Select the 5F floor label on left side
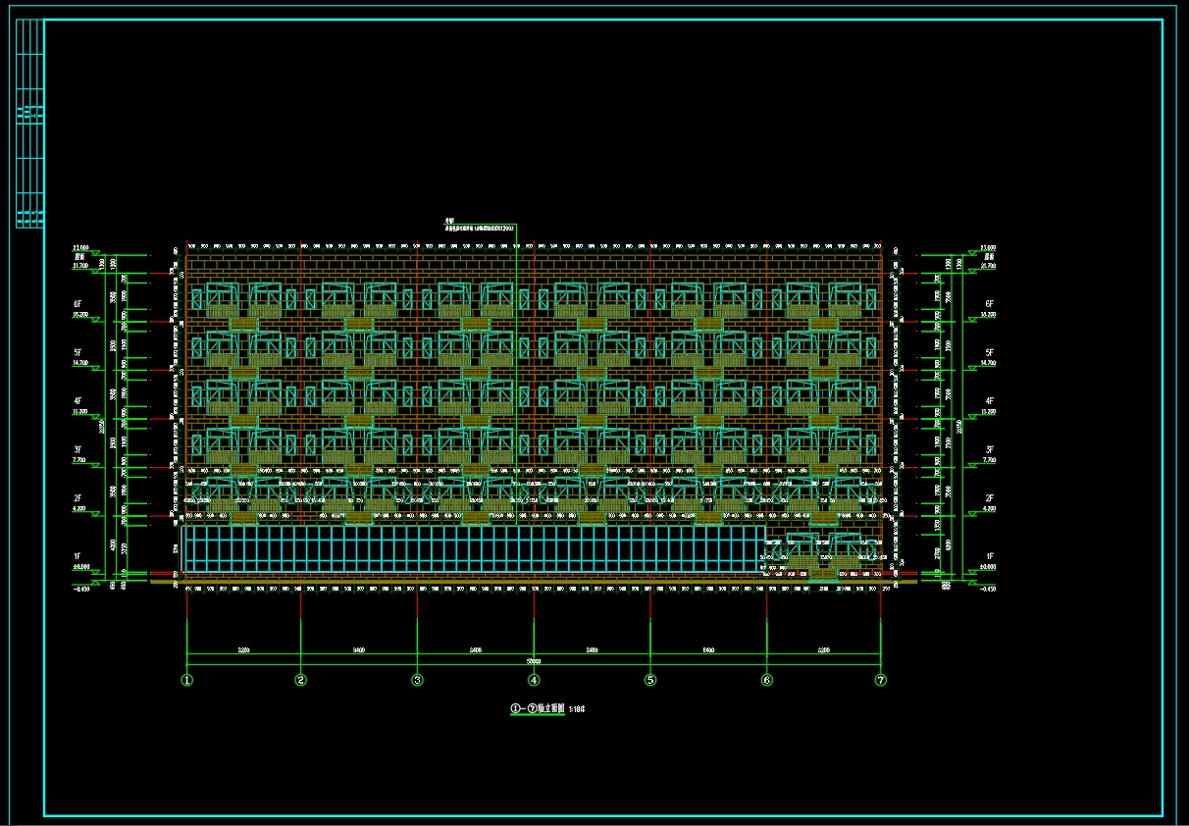 pyautogui.click(x=79, y=353)
